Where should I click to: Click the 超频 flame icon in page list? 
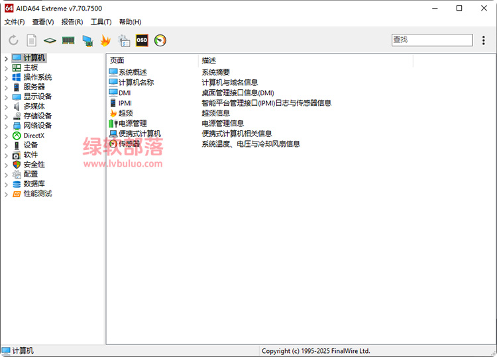[113, 113]
